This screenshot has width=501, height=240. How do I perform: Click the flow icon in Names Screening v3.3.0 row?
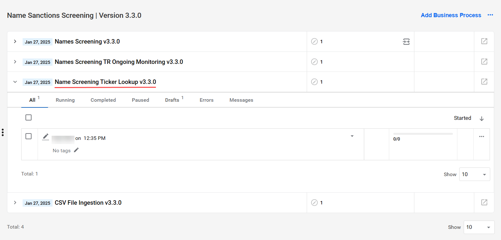406,42
